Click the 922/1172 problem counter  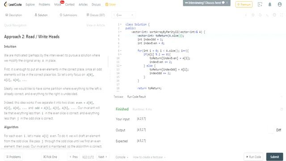click(88, 157)
